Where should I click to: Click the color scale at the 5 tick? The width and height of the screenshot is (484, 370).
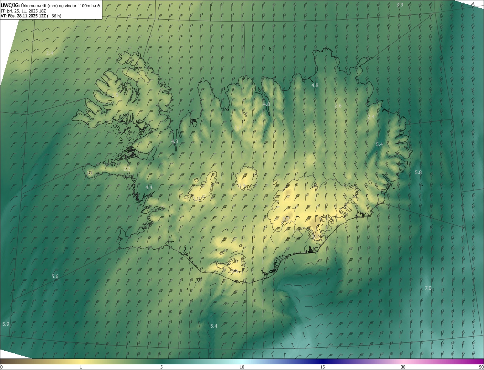pyautogui.click(x=161, y=367)
